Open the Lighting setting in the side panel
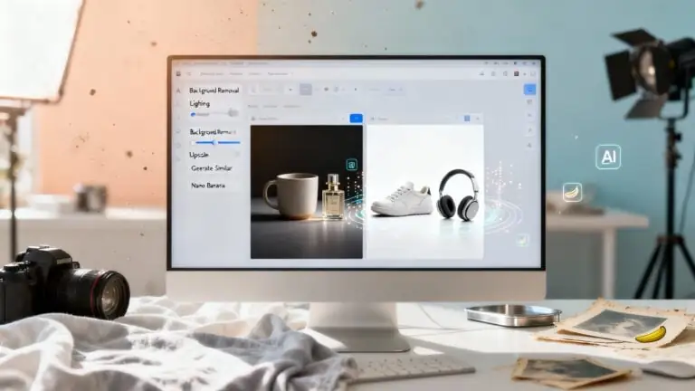Viewport: 695px width, 391px height. [199, 103]
